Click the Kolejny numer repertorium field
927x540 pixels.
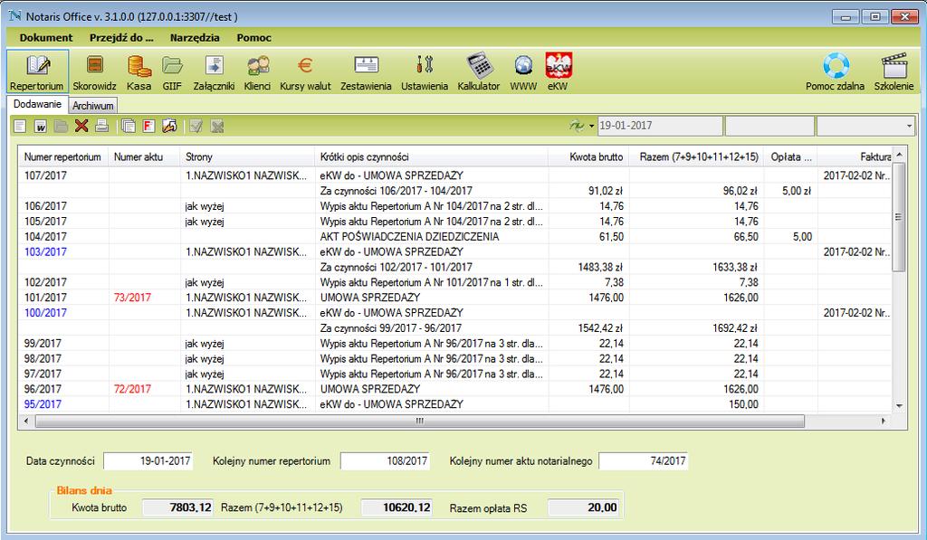coord(385,460)
